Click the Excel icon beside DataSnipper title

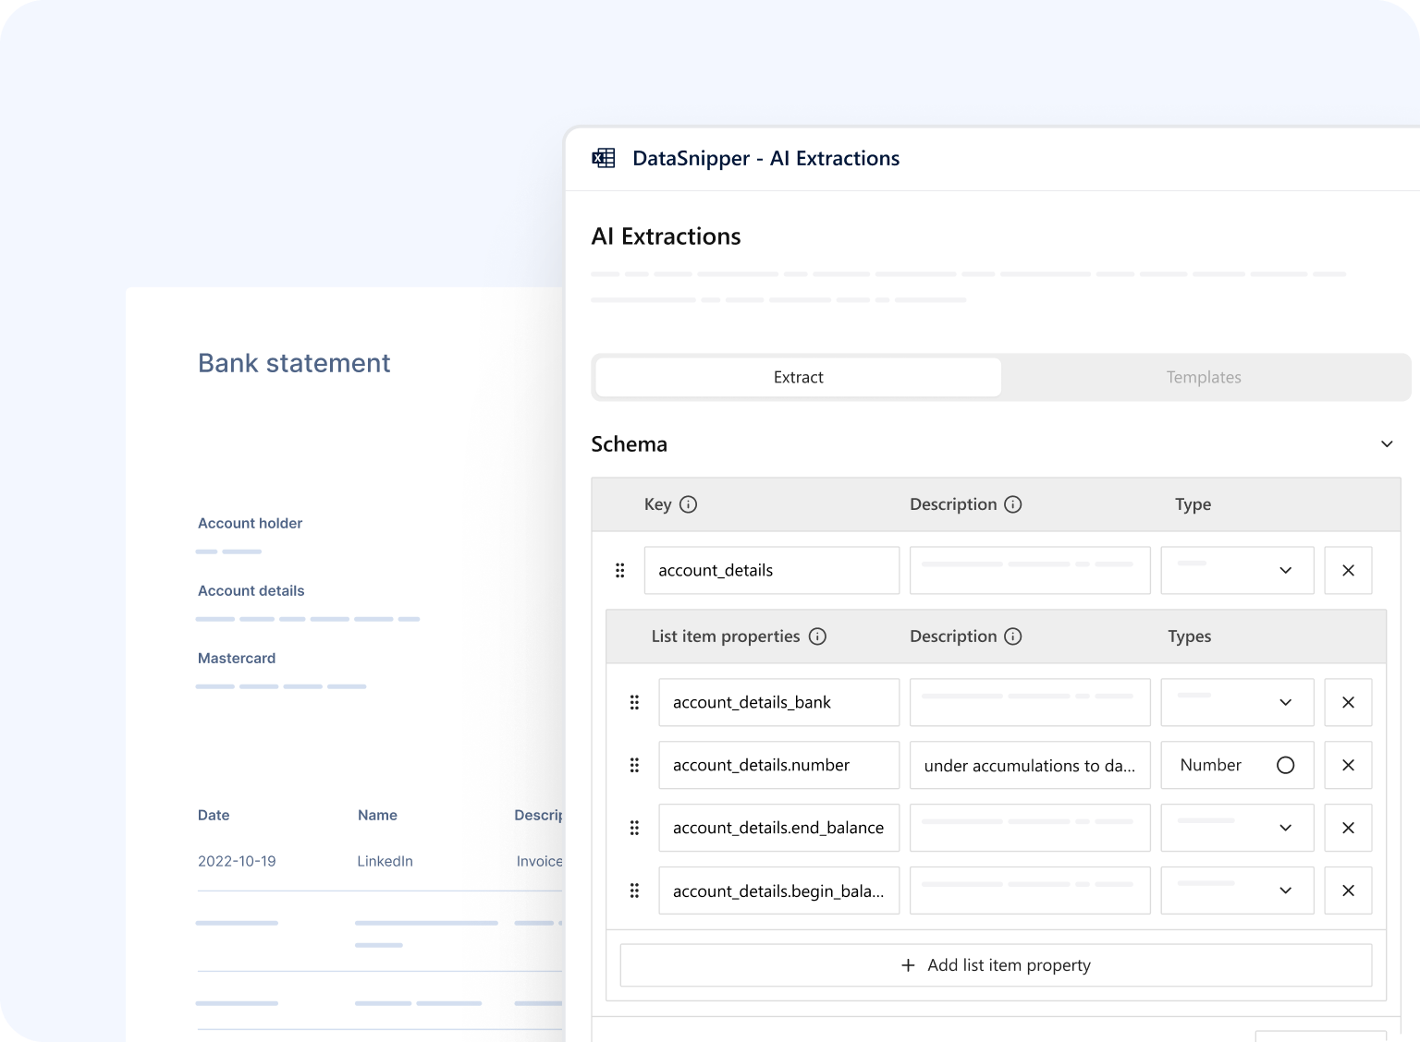(604, 158)
